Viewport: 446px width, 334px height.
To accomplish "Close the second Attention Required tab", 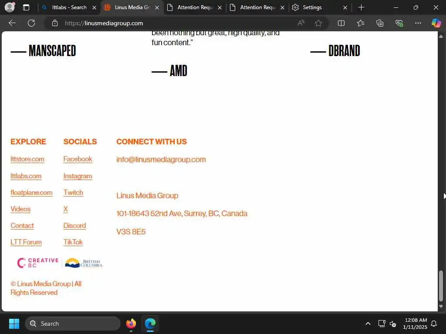I will point(282,8).
